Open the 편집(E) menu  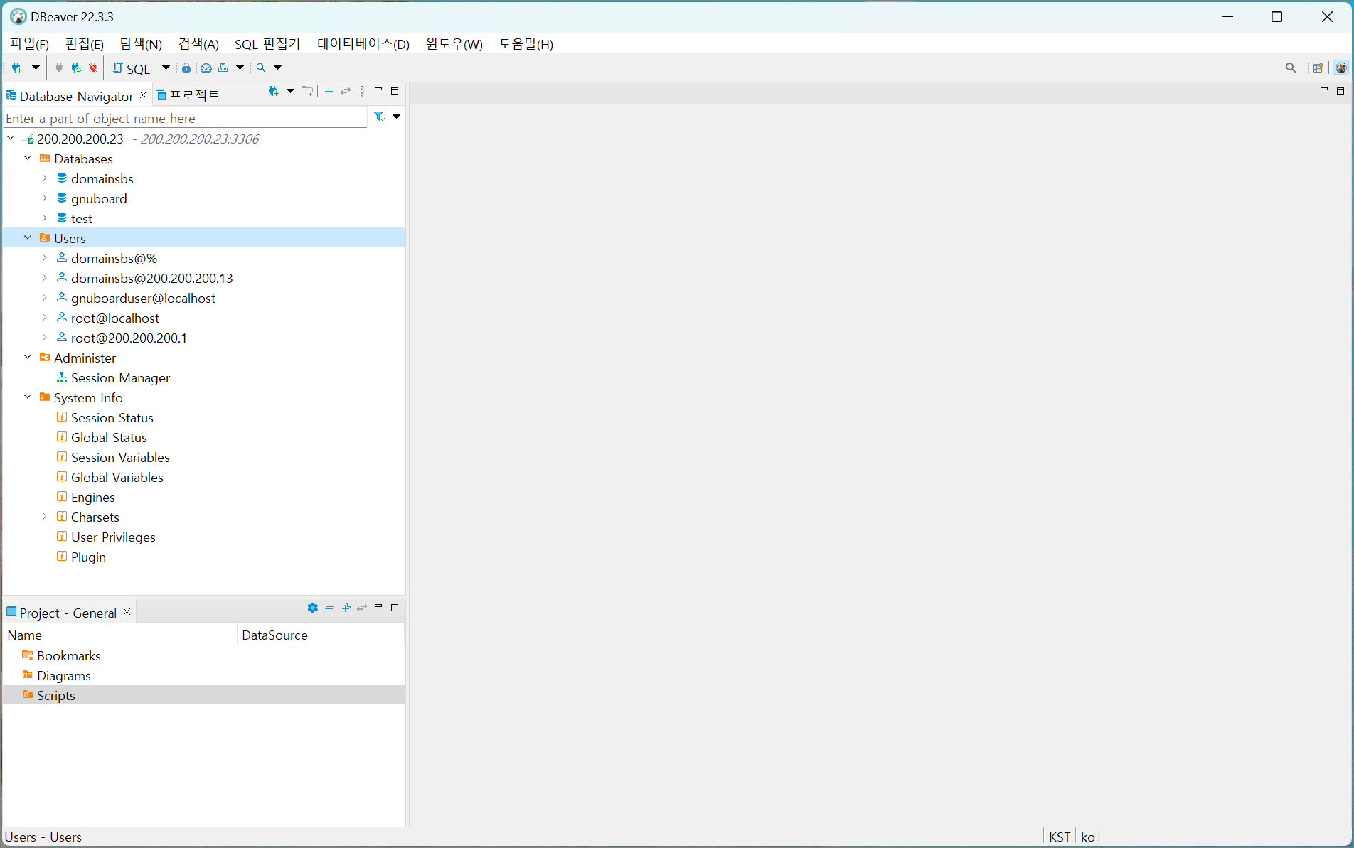(84, 44)
